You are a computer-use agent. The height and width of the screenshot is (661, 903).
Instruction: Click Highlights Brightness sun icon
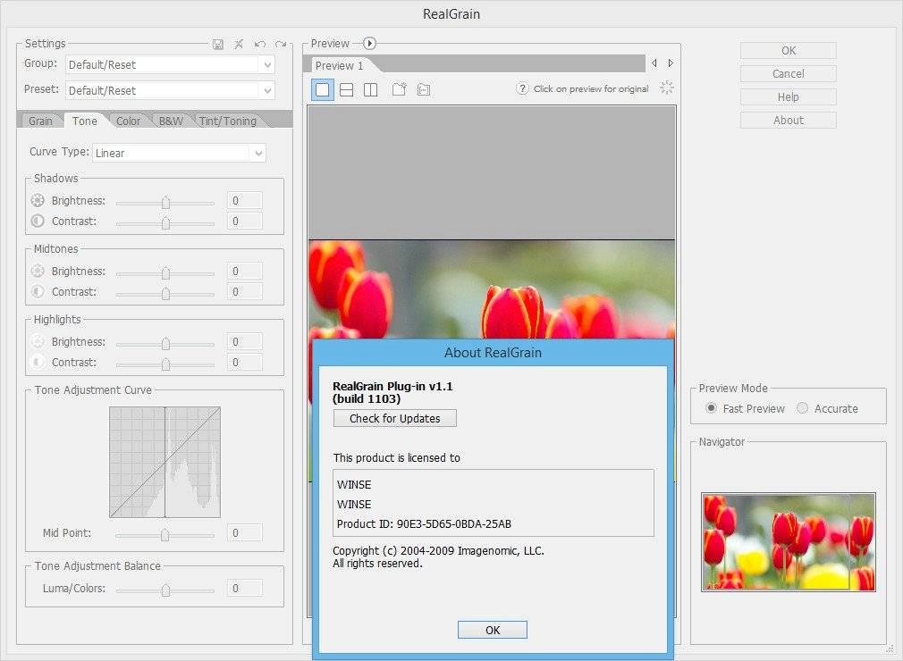[38, 342]
